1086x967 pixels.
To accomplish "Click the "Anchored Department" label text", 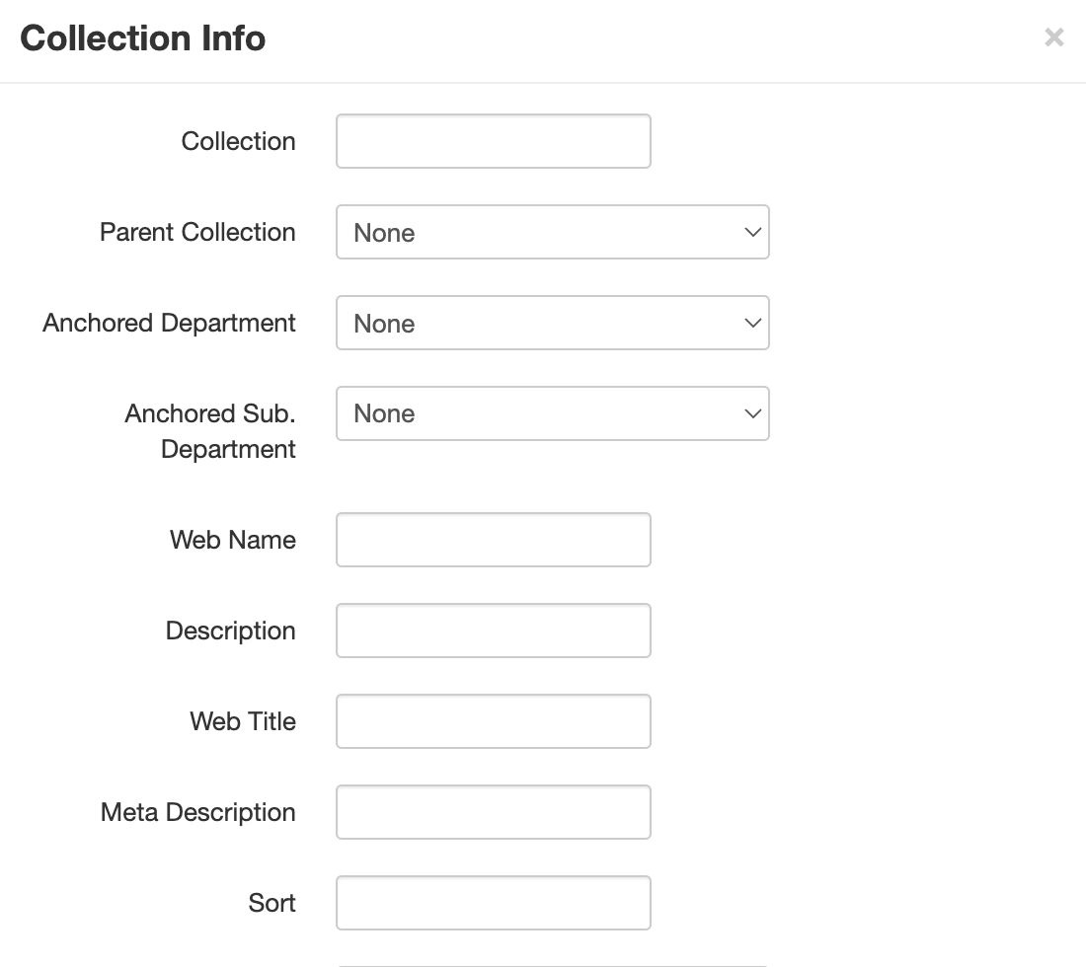I will [x=169, y=323].
